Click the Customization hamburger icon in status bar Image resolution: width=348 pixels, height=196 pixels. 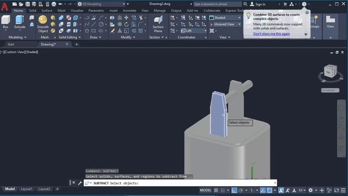click(x=343, y=190)
